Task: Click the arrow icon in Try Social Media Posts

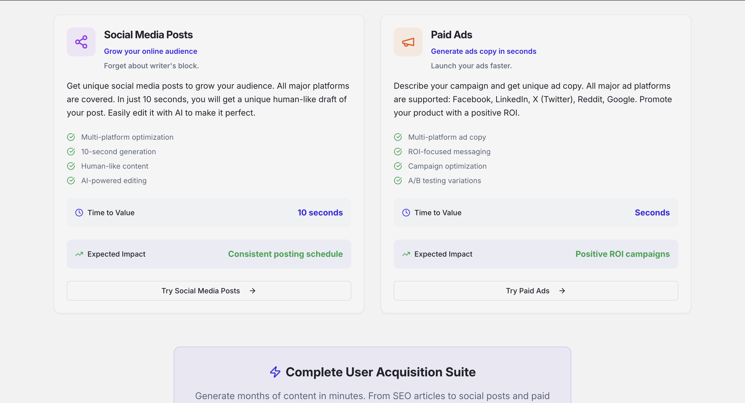Action: 252,290
